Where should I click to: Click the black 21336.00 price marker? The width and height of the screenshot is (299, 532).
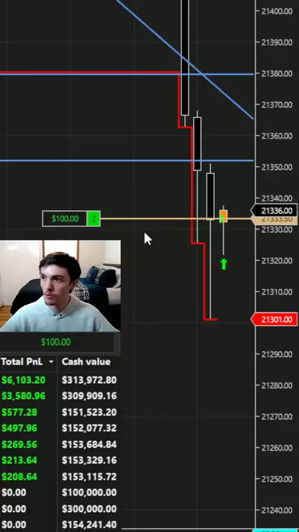coord(274,211)
